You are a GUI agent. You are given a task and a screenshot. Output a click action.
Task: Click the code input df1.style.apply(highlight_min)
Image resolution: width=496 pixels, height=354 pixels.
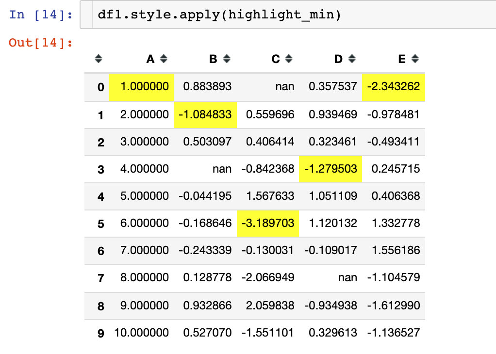[288, 15]
